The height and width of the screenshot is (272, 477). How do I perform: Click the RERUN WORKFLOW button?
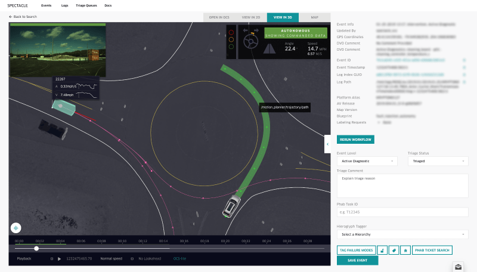(355, 140)
